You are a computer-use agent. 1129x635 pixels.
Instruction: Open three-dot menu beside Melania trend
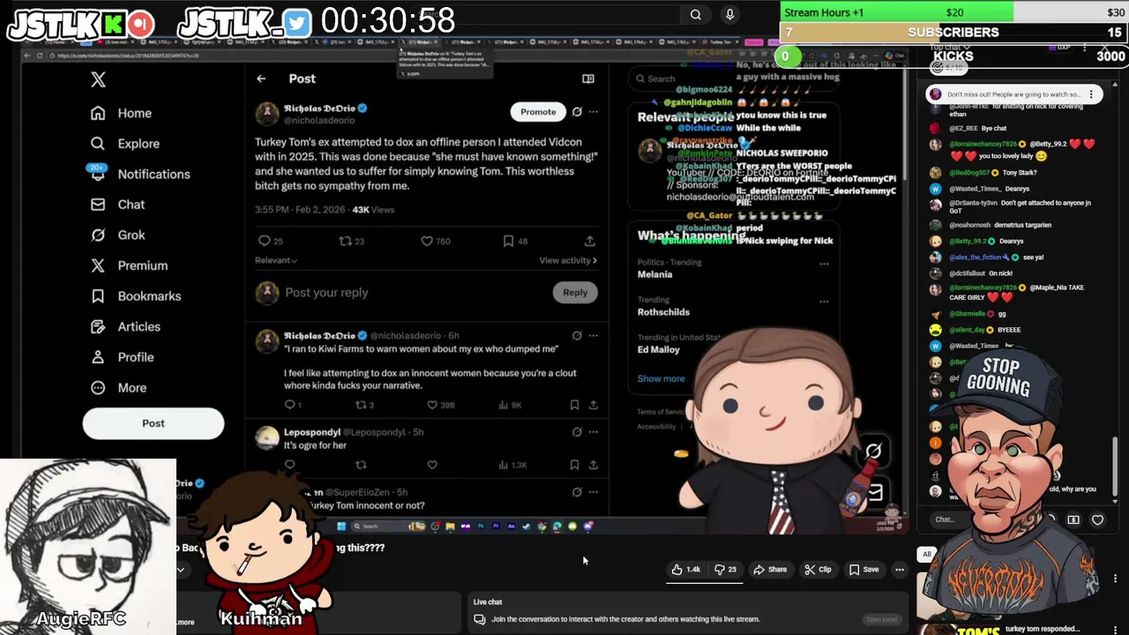(x=824, y=264)
